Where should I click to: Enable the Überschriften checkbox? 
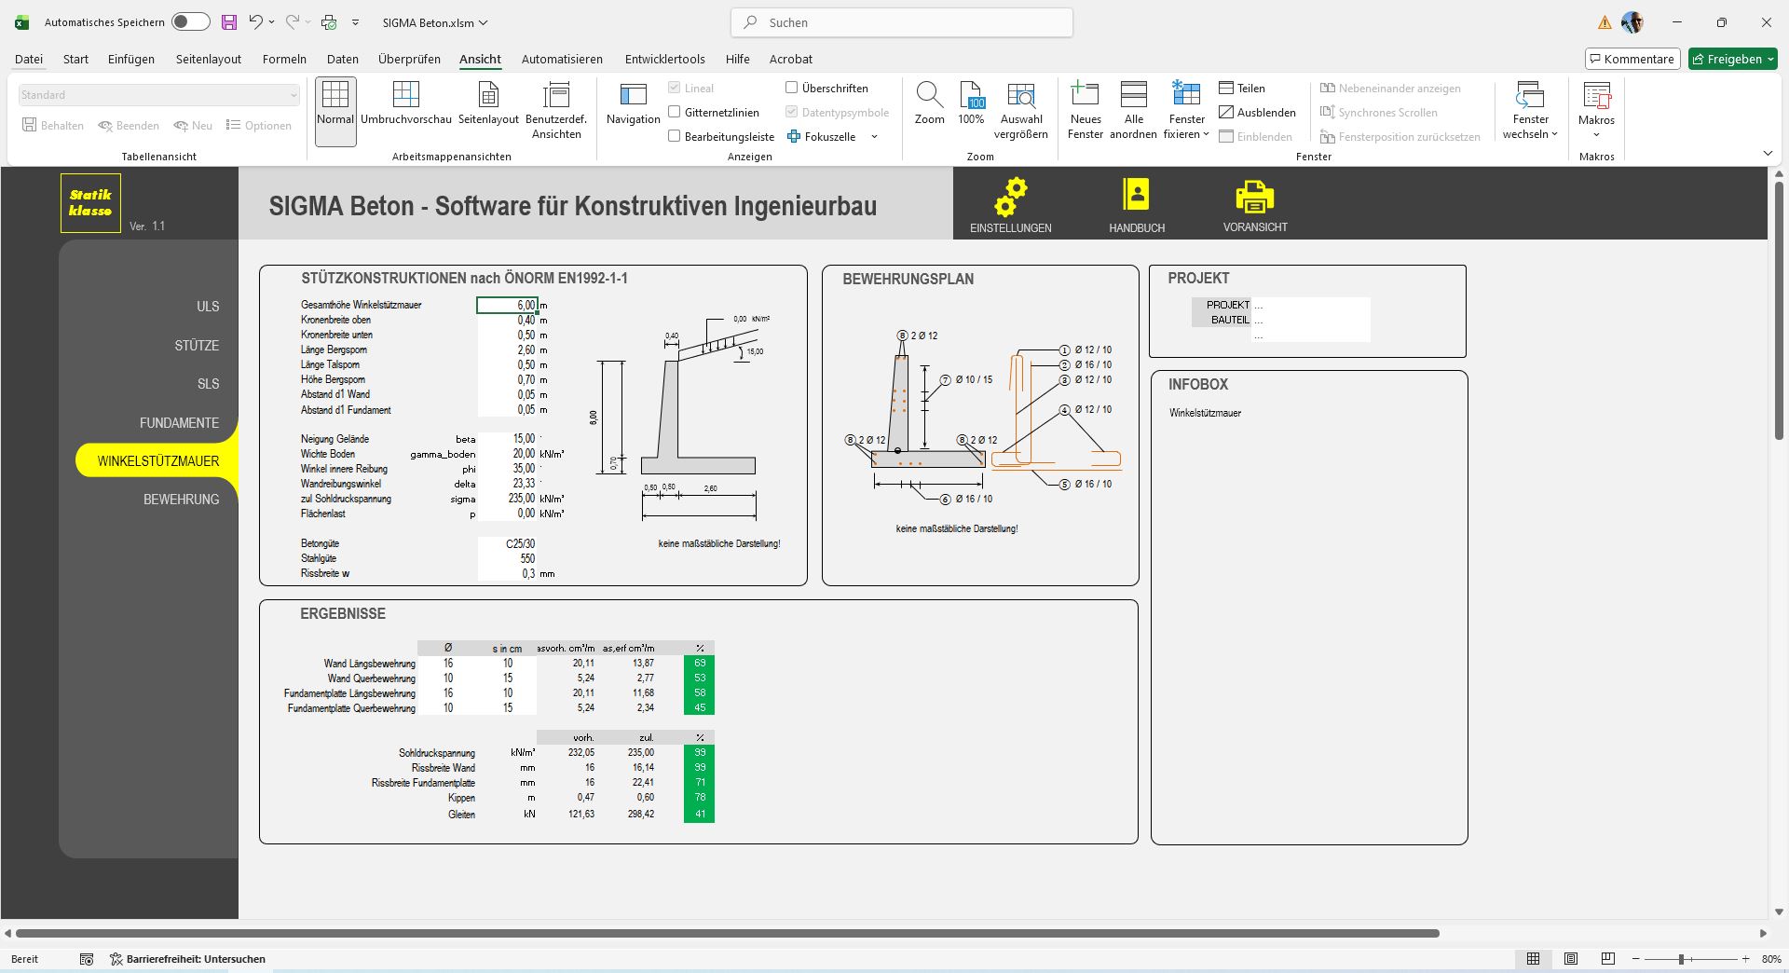point(792,89)
